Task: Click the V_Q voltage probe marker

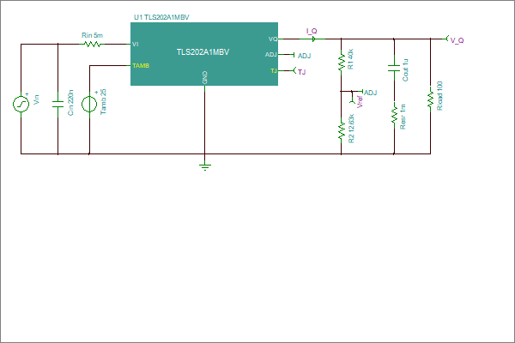Action: 447,39
